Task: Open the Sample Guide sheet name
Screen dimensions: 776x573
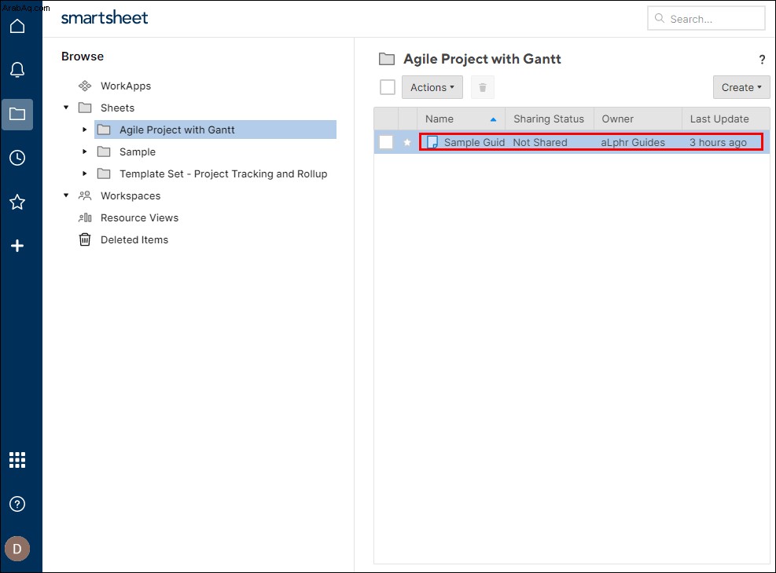Action: point(474,142)
